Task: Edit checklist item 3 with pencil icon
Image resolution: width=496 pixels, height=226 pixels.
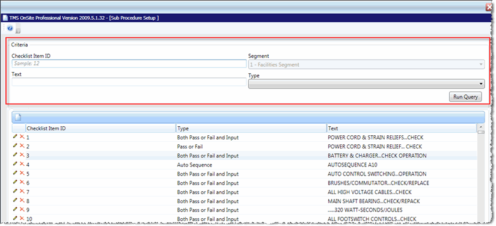Action: coord(15,155)
